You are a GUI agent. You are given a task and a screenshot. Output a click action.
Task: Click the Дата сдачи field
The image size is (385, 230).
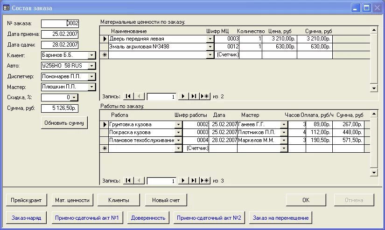[x=60, y=45]
